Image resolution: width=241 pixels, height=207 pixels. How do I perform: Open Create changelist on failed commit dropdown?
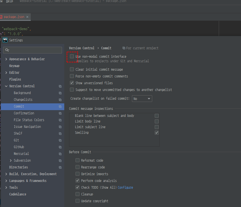[x=142, y=99]
